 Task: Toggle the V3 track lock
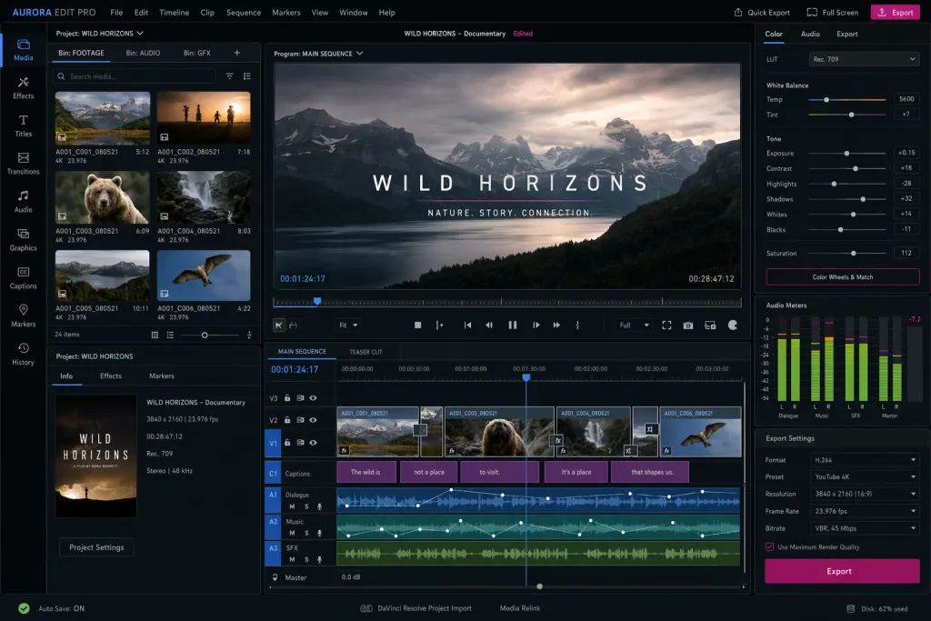coord(287,398)
